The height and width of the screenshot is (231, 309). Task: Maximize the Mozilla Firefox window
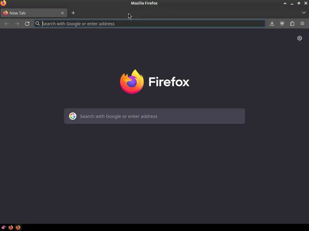coord(299,3)
